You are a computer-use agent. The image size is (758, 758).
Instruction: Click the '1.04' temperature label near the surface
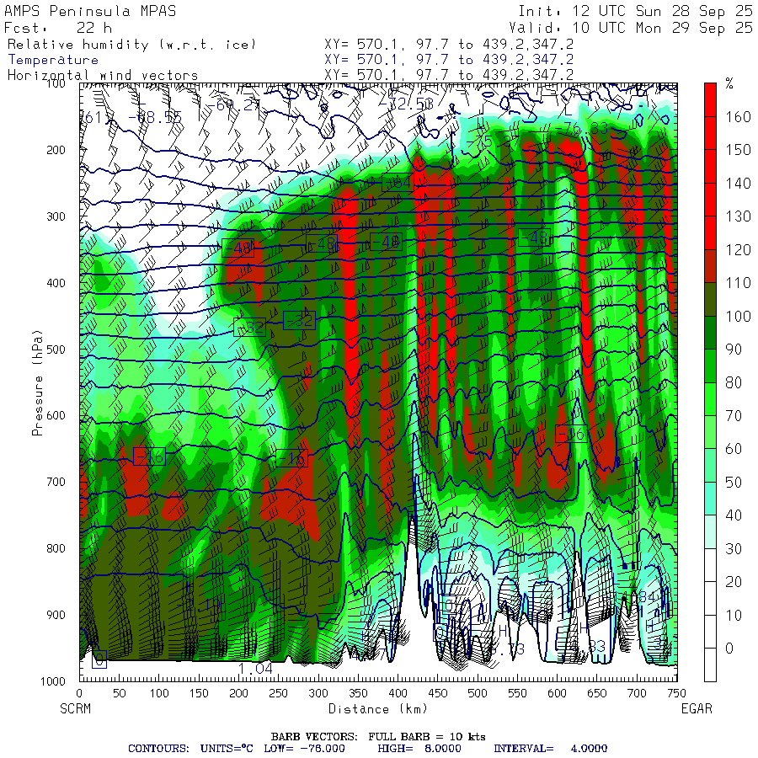tap(255, 669)
